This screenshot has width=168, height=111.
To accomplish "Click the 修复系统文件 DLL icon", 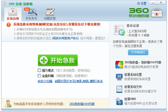I will [x=119, y=89].
